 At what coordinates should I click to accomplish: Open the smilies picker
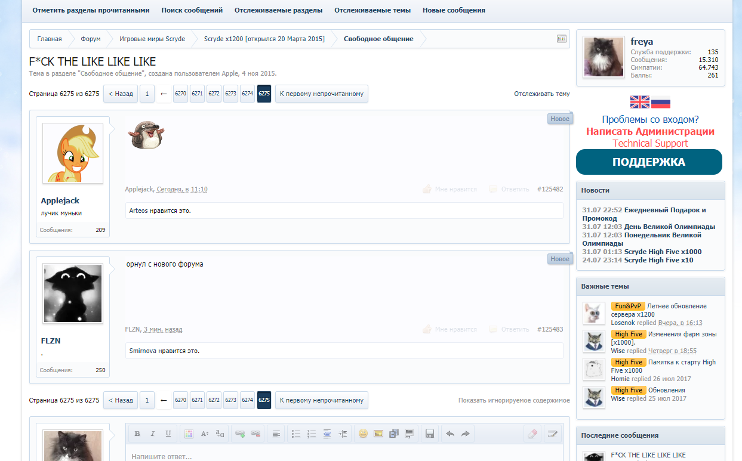pos(363,434)
